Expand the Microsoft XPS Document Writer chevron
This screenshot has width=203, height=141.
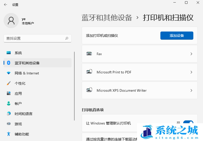[191, 90]
